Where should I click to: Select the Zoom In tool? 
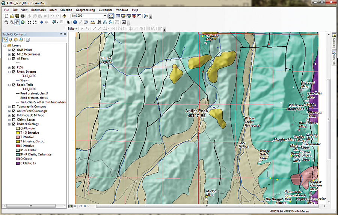pos(6,22)
